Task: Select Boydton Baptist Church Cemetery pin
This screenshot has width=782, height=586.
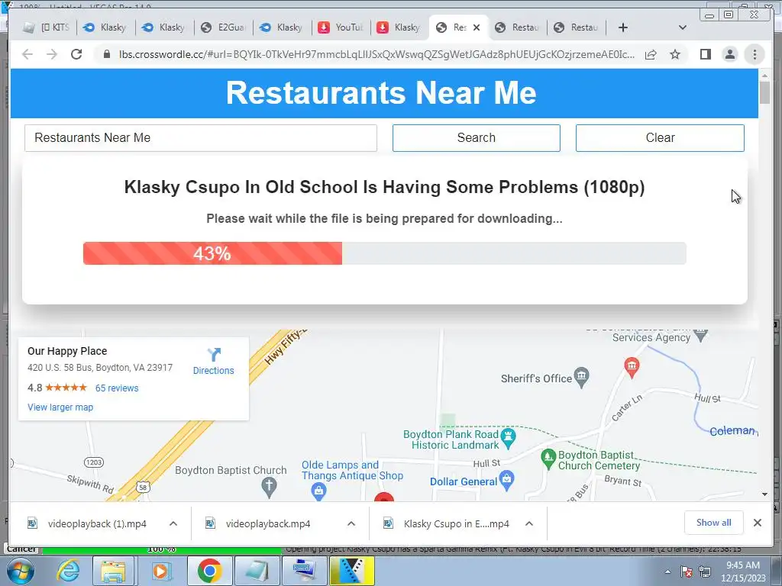Action: pos(548,459)
